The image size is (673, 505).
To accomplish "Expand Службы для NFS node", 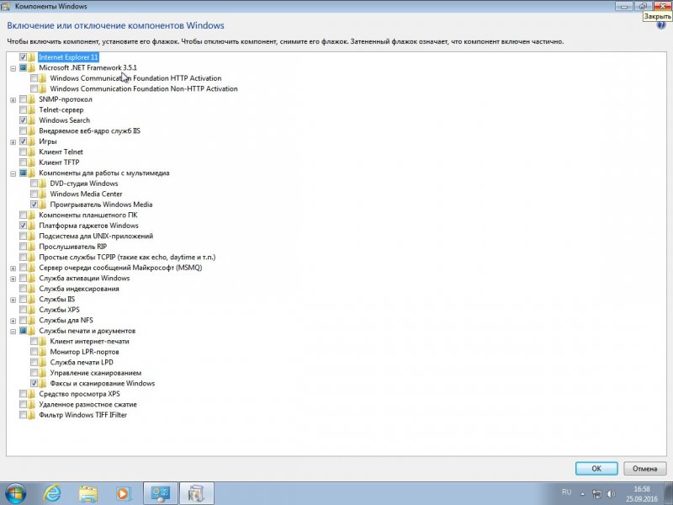I will (x=13, y=322).
